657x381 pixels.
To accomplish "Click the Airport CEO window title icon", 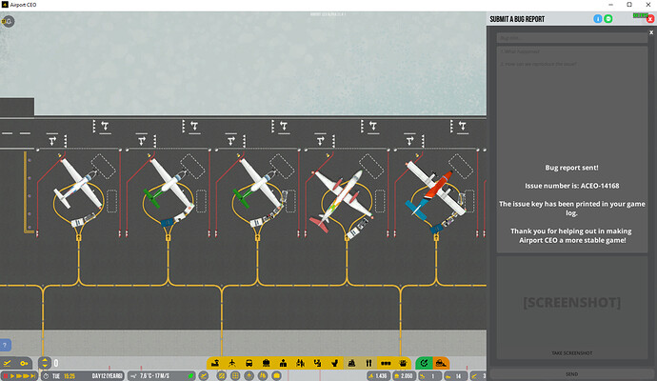I will pos(5,5).
